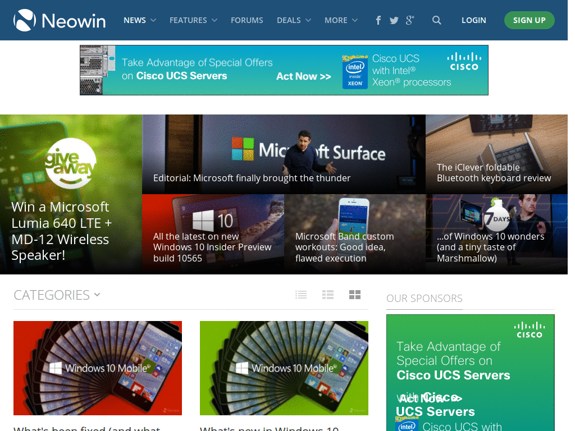Open the Categories dropdown
This screenshot has height=431, width=575.
[x=57, y=295]
